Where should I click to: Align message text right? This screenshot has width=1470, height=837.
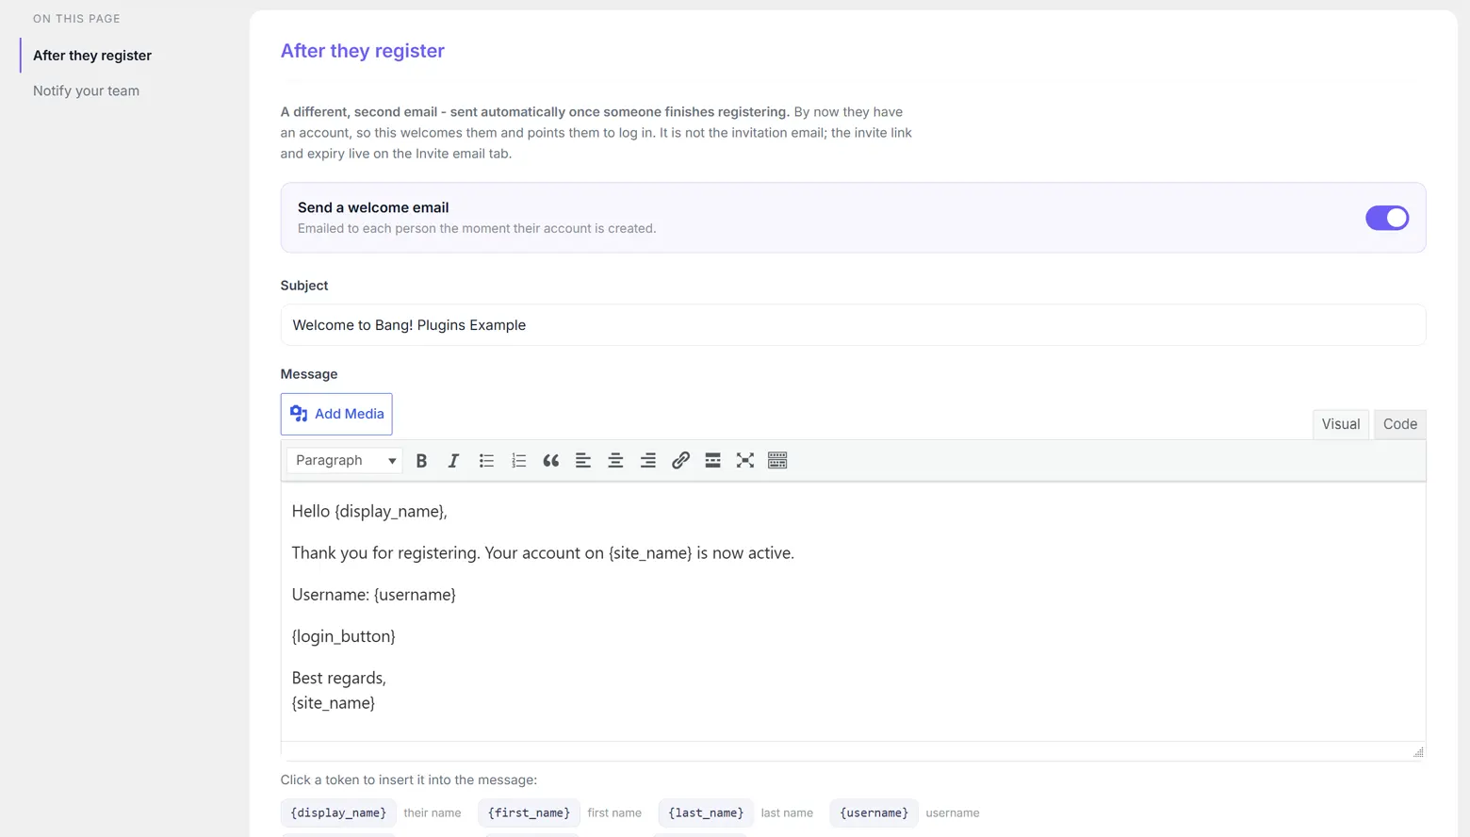click(x=648, y=461)
